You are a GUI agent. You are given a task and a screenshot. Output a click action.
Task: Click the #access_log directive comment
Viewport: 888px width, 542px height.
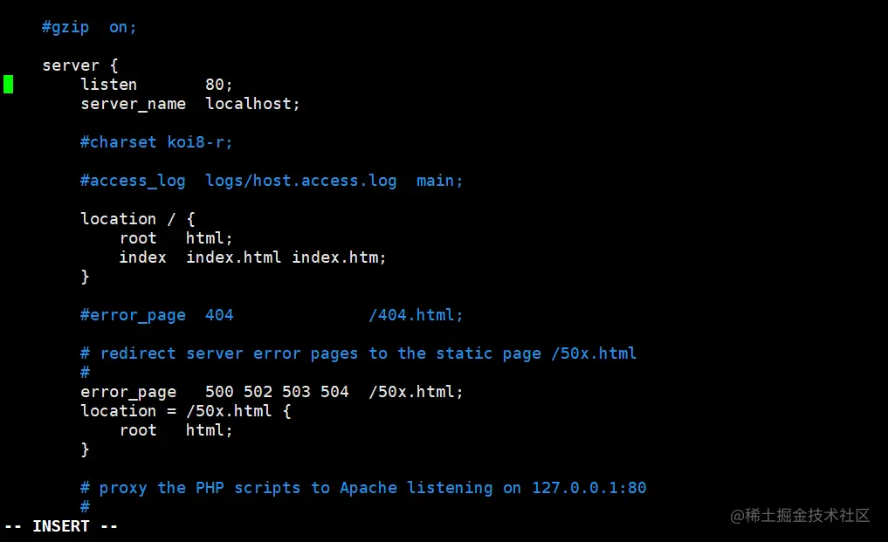[133, 181]
